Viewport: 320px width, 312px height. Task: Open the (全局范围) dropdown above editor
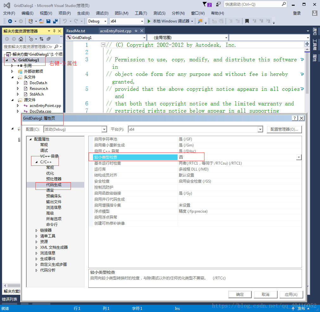click(x=226, y=38)
